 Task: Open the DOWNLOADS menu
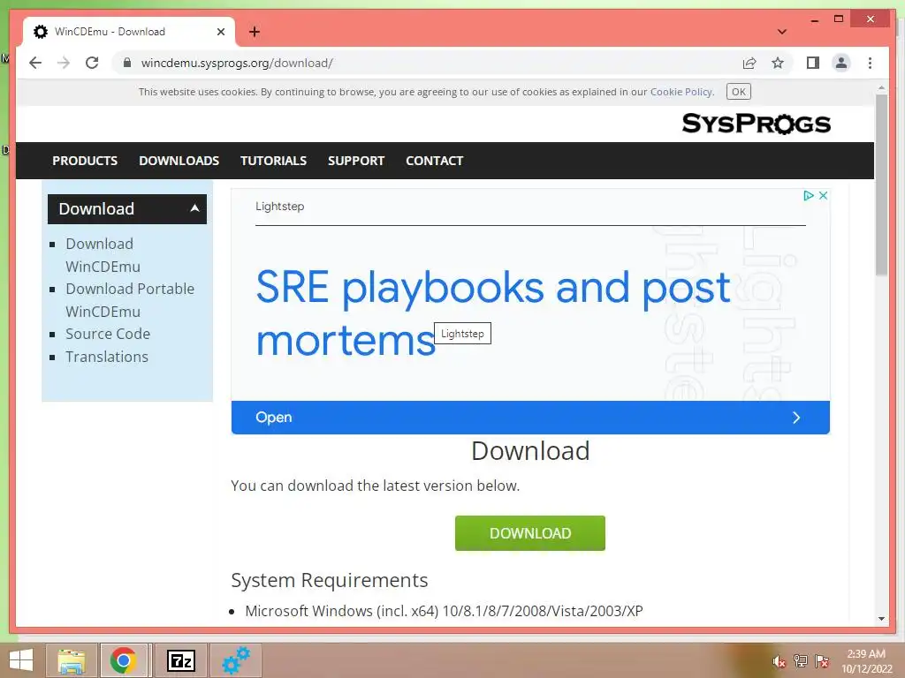point(179,161)
